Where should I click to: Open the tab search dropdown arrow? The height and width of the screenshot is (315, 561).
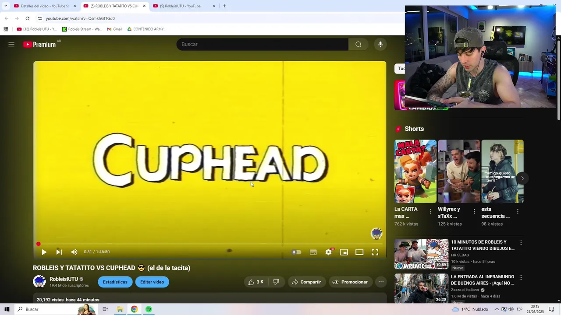[6, 6]
